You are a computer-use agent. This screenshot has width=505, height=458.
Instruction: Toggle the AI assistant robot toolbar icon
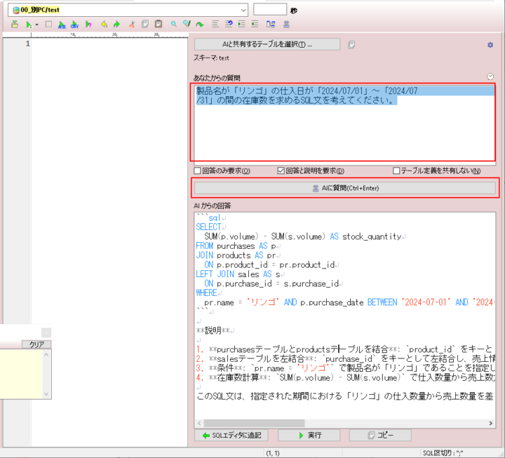pos(286,24)
